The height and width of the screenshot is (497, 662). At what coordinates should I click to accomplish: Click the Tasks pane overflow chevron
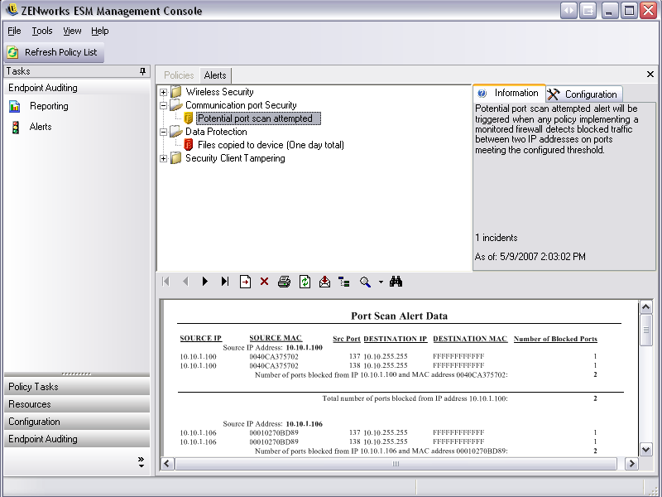tap(141, 462)
